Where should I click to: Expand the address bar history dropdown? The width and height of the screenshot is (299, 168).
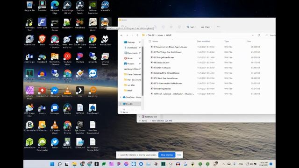pyautogui.click(x=253, y=35)
